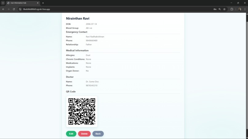Viewport: 248px width, 139px height.
Task: Click the Back button
Action: [x=98, y=134]
